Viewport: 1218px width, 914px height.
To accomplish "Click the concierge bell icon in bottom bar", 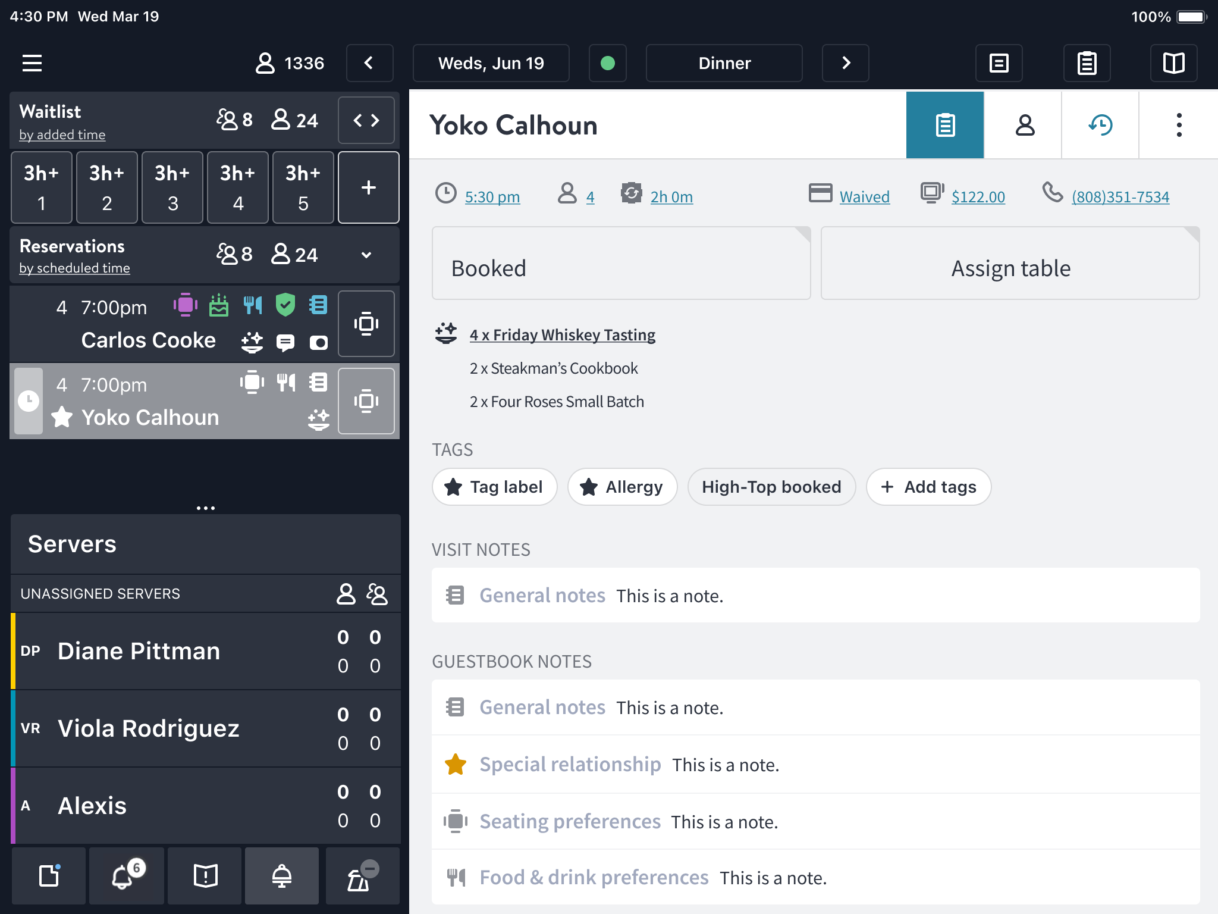I will point(281,876).
